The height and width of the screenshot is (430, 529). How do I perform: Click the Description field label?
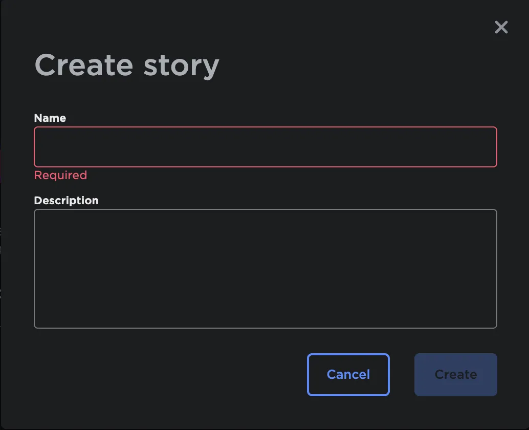66,201
